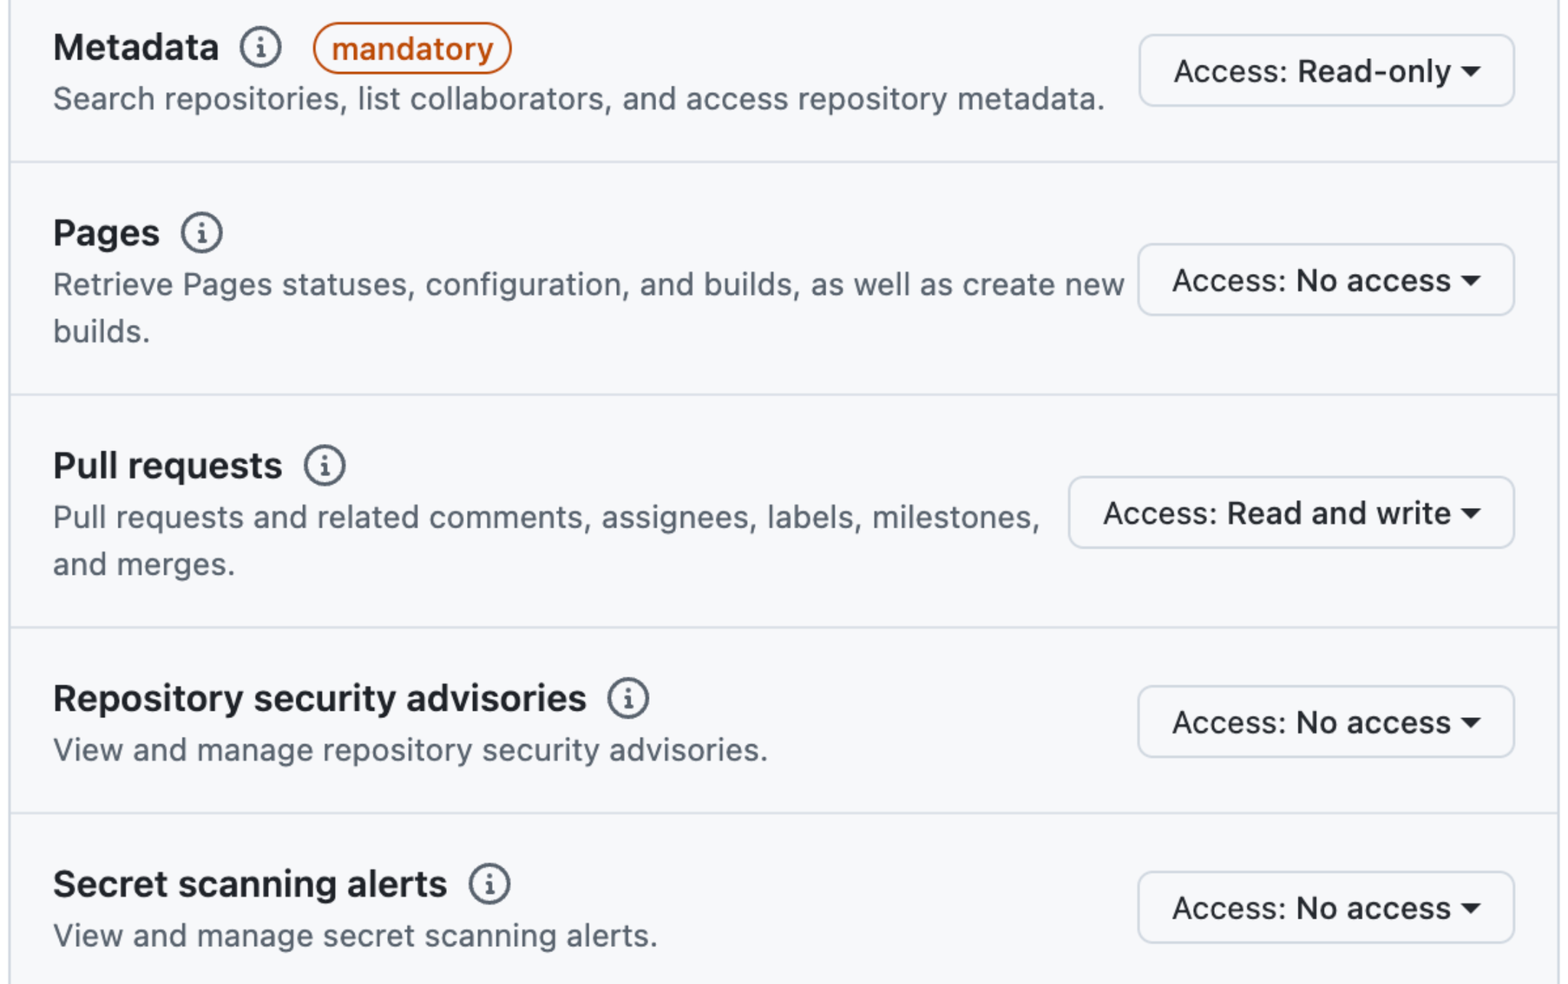
Task: Show info for Pull requests permission
Action: click(x=325, y=466)
